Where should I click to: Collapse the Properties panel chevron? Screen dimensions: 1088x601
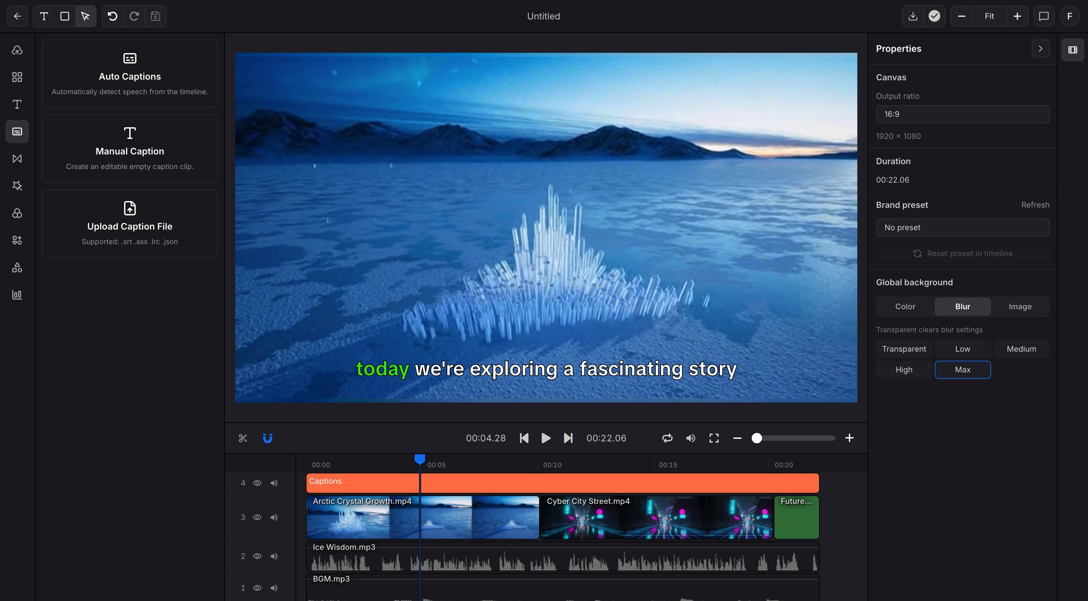tap(1040, 49)
